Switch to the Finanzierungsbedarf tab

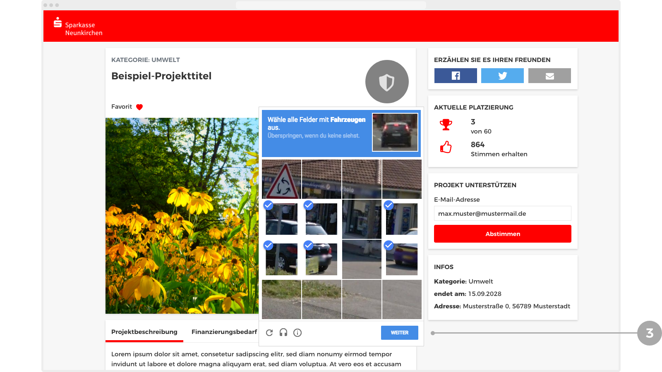coord(224,332)
